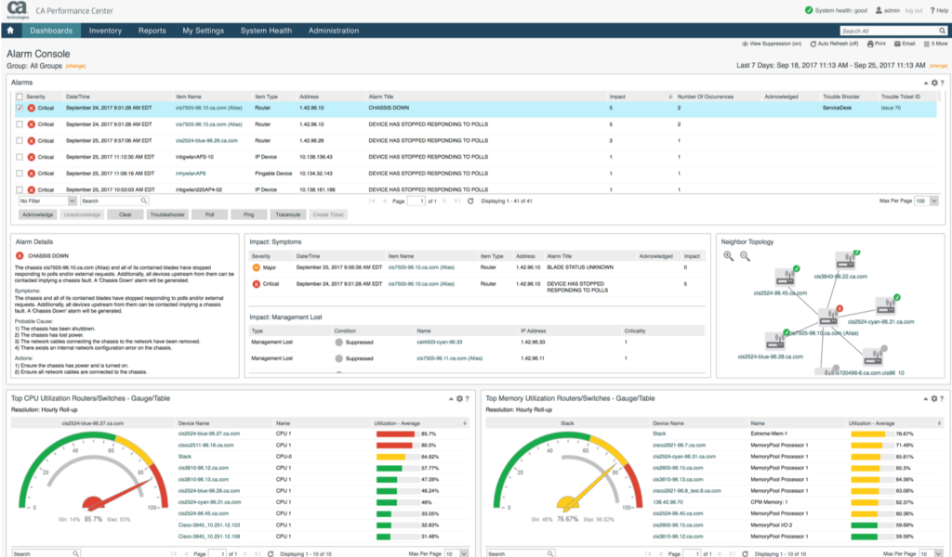Click the Home icon in navigation bar
The height and width of the screenshot is (557, 952).
click(x=10, y=31)
